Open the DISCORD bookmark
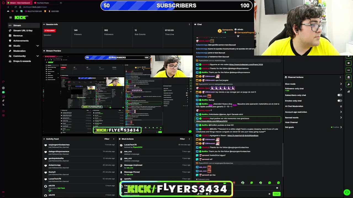Image resolution: width=353 pixels, height=198 pixels. (54, 11)
